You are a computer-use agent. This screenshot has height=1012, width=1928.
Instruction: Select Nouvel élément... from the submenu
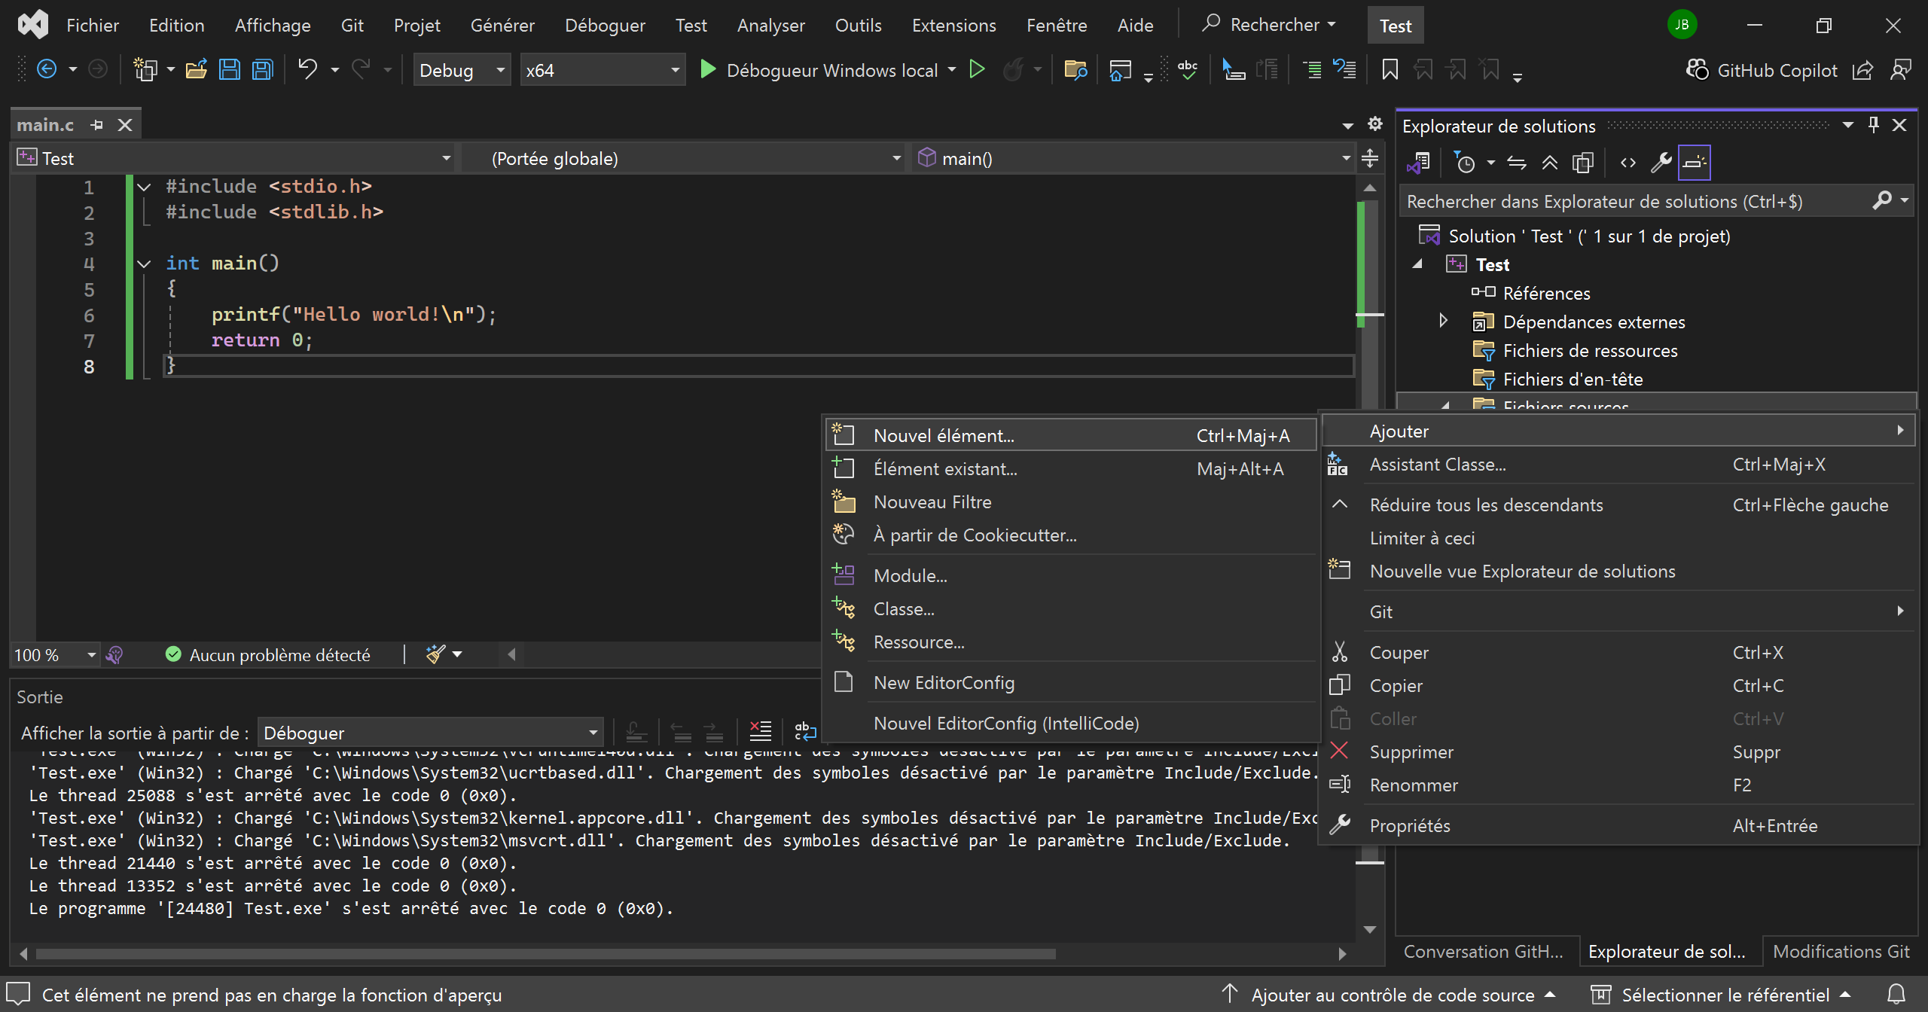coord(944,435)
